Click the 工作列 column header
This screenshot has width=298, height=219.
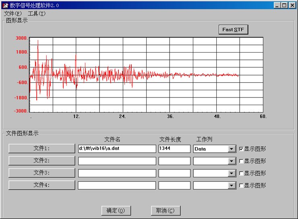(204, 140)
